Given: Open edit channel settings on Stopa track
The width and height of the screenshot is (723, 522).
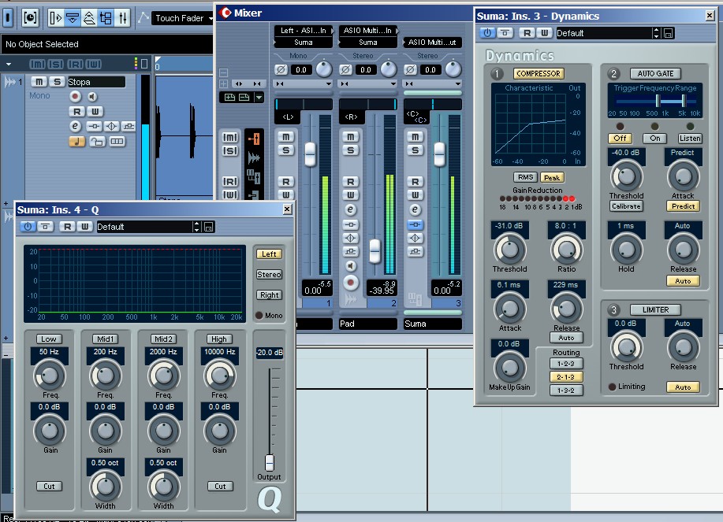Looking at the screenshot, I should tap(76, 126).
